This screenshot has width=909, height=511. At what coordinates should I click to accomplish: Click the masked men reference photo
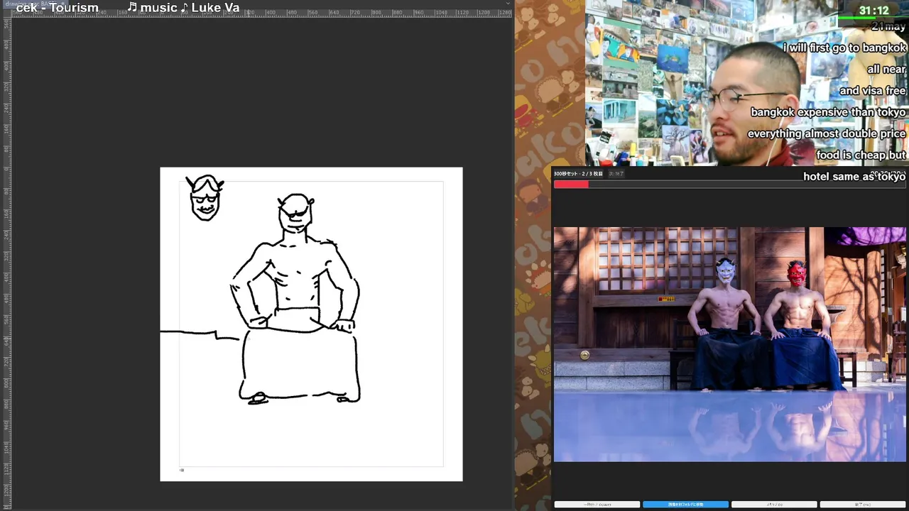730,344
